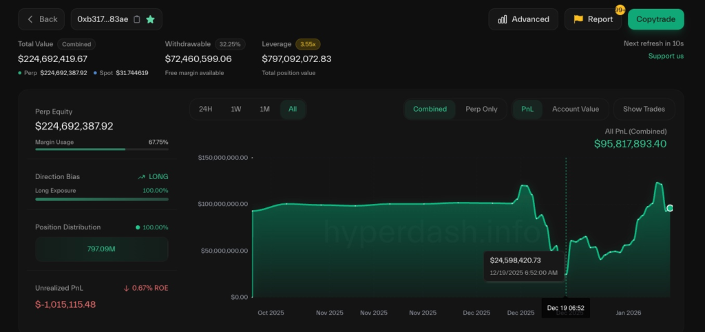Enable the Show Trades toggle
705x332 pixels.
pos(644,109)
